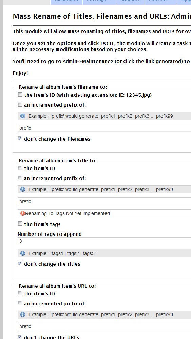Click the filename prefix text field

tap(104, 128)
